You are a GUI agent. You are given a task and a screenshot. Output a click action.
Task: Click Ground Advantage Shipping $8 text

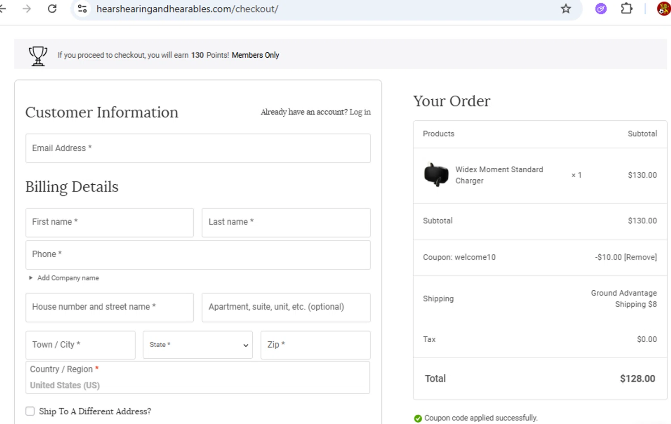tap(624, 298)
